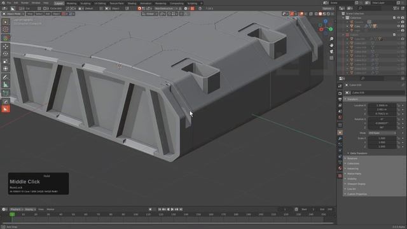Screen dimensions: 407x229
Task: Expand the Instancing panel
Action: click(x=374, y=169)
